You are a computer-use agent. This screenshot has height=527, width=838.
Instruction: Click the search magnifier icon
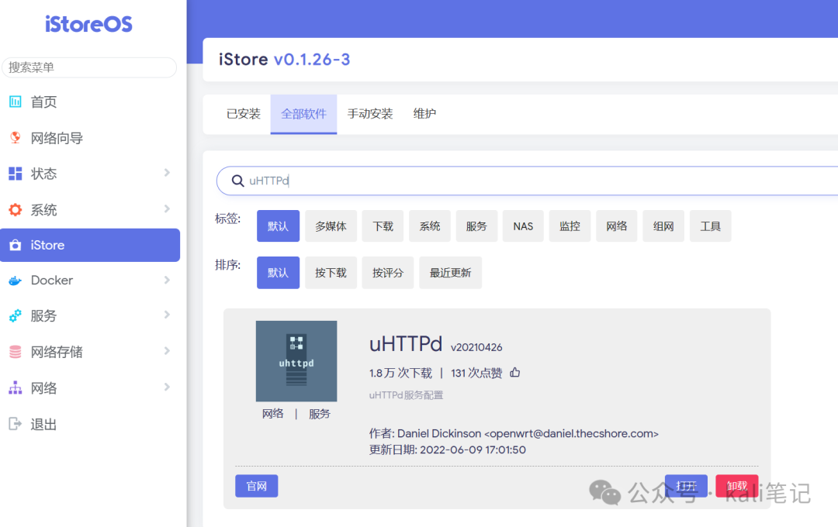pyautogui.click(x=238, y=181)
